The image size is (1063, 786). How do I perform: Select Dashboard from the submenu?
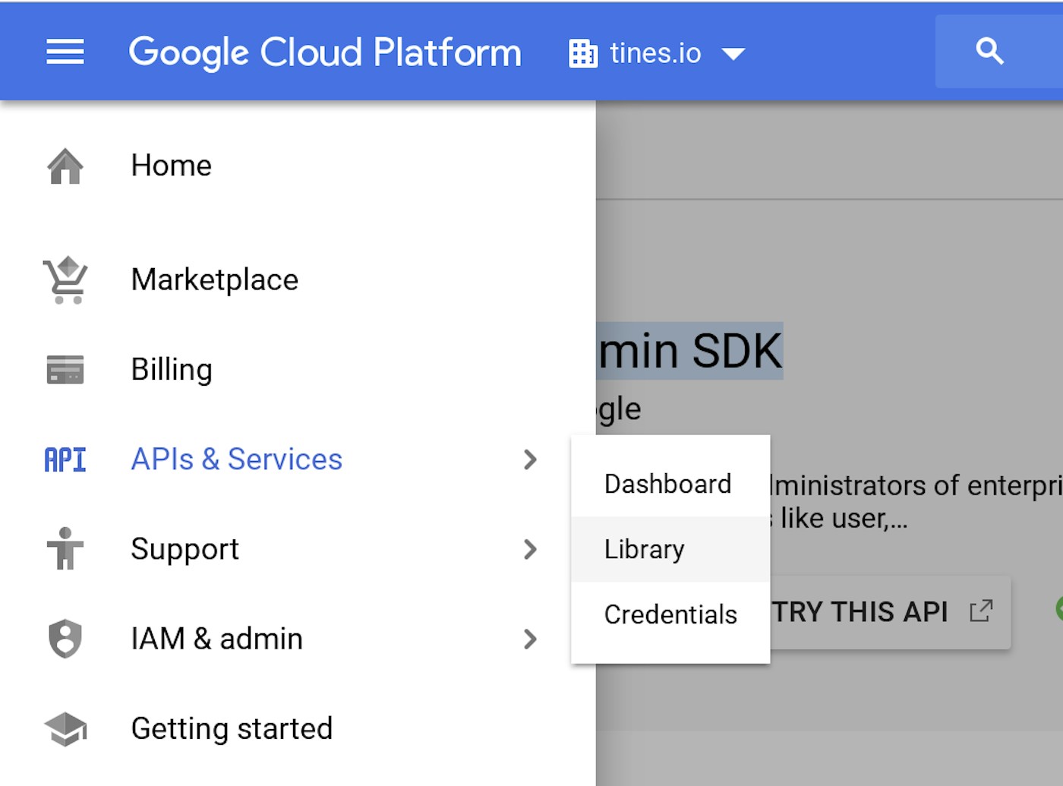(668, 484)
